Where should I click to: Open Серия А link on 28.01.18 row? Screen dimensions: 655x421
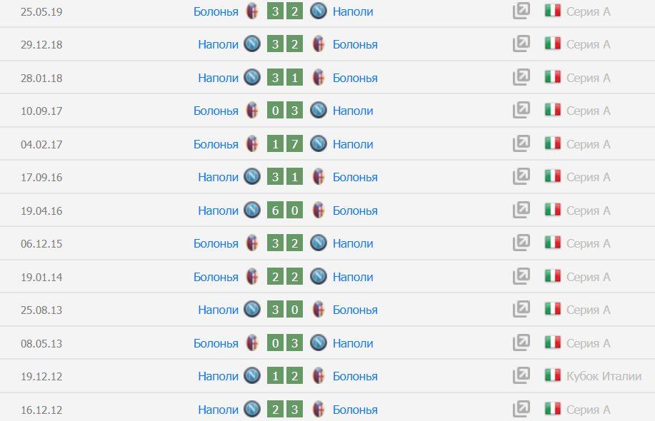pos(588,78)
